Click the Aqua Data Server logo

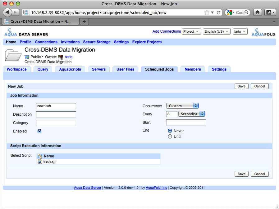tap(26, 32)
